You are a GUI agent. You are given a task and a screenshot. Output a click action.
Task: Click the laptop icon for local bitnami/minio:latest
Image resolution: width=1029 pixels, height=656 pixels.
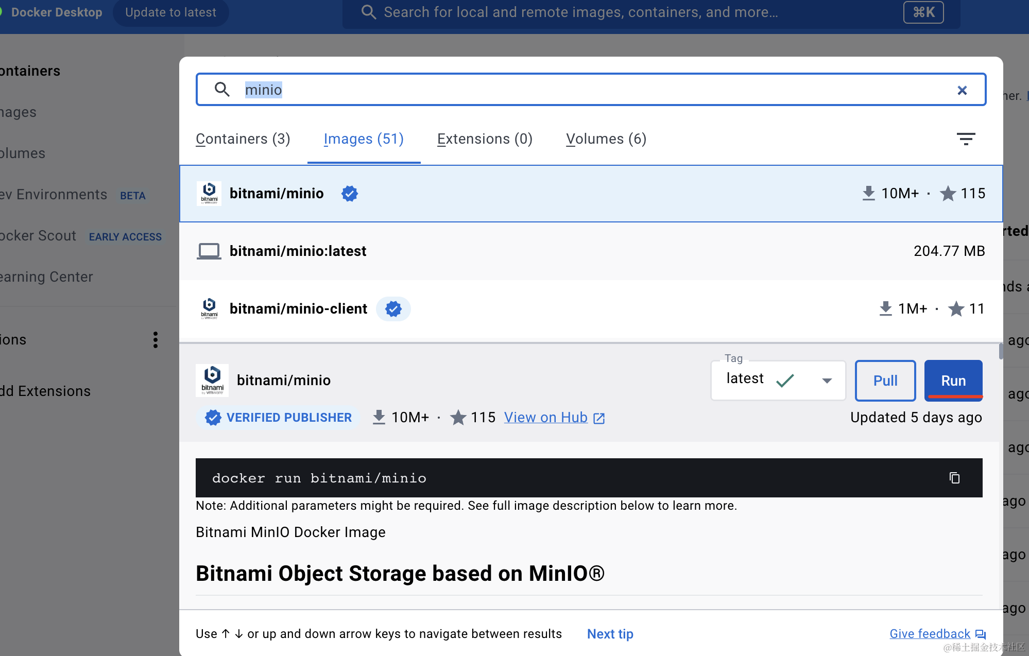209,251
